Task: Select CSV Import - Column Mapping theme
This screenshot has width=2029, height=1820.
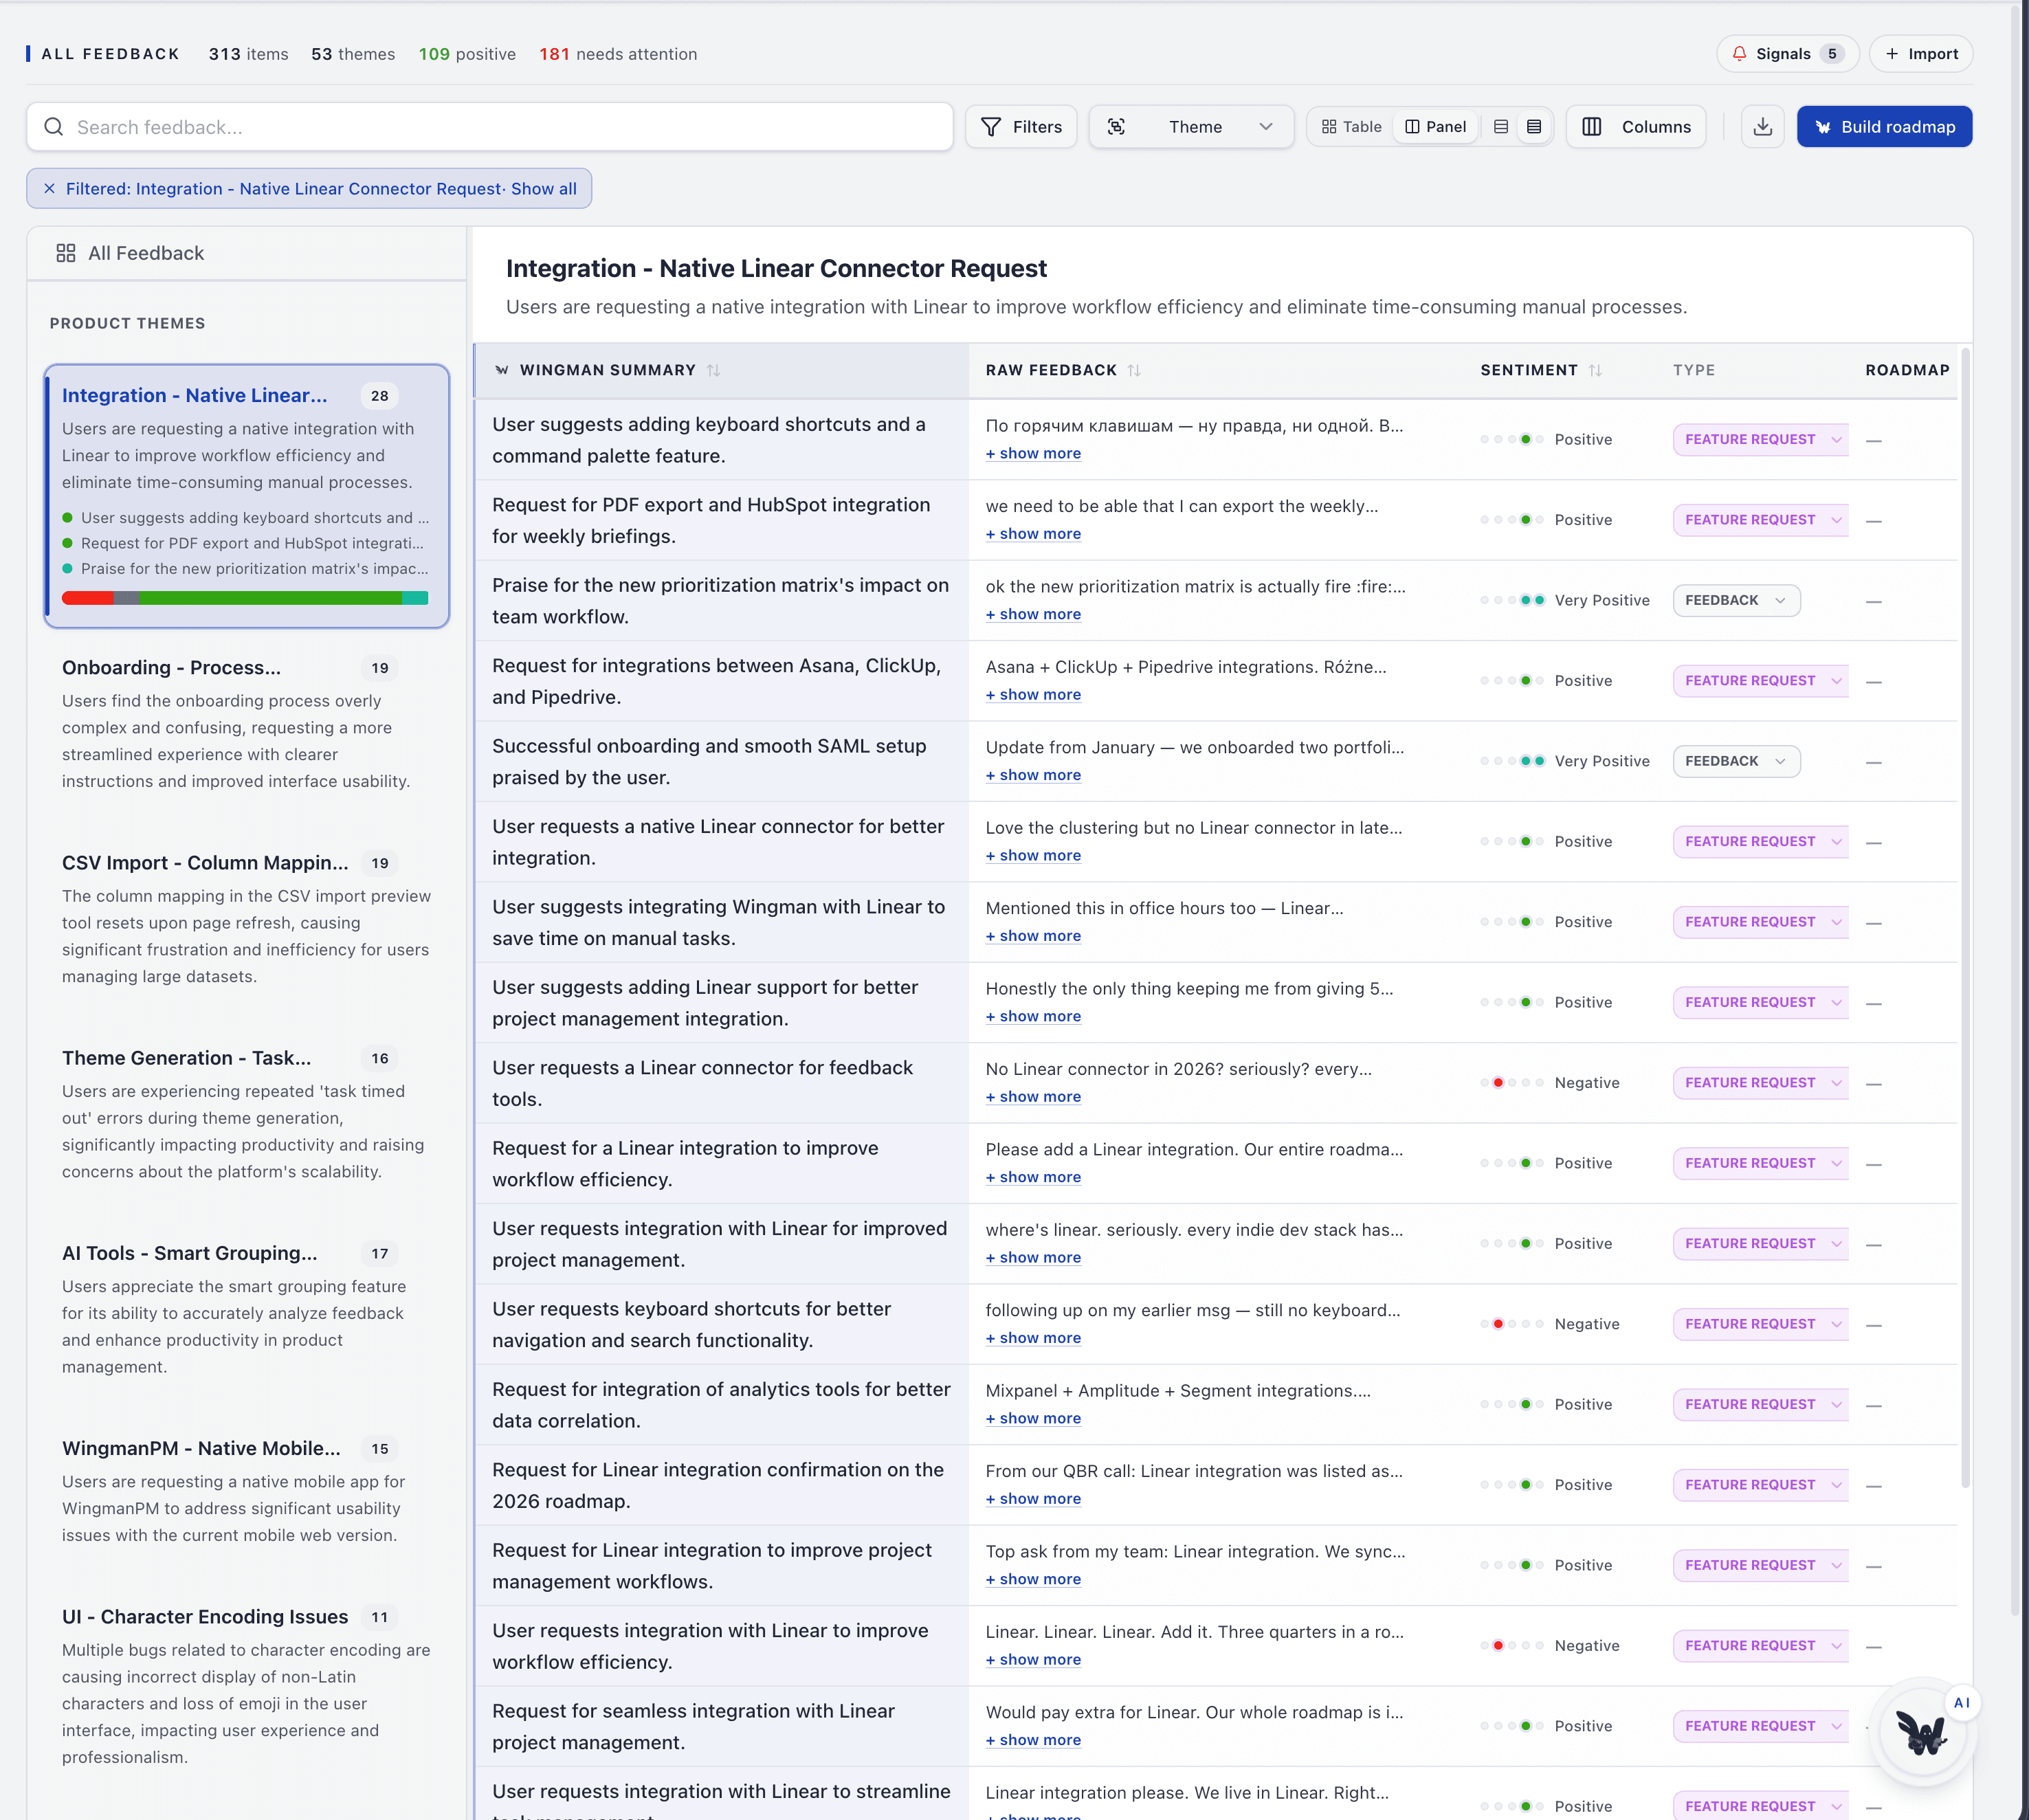Action: pyautogui.click(x=246, y=919)
